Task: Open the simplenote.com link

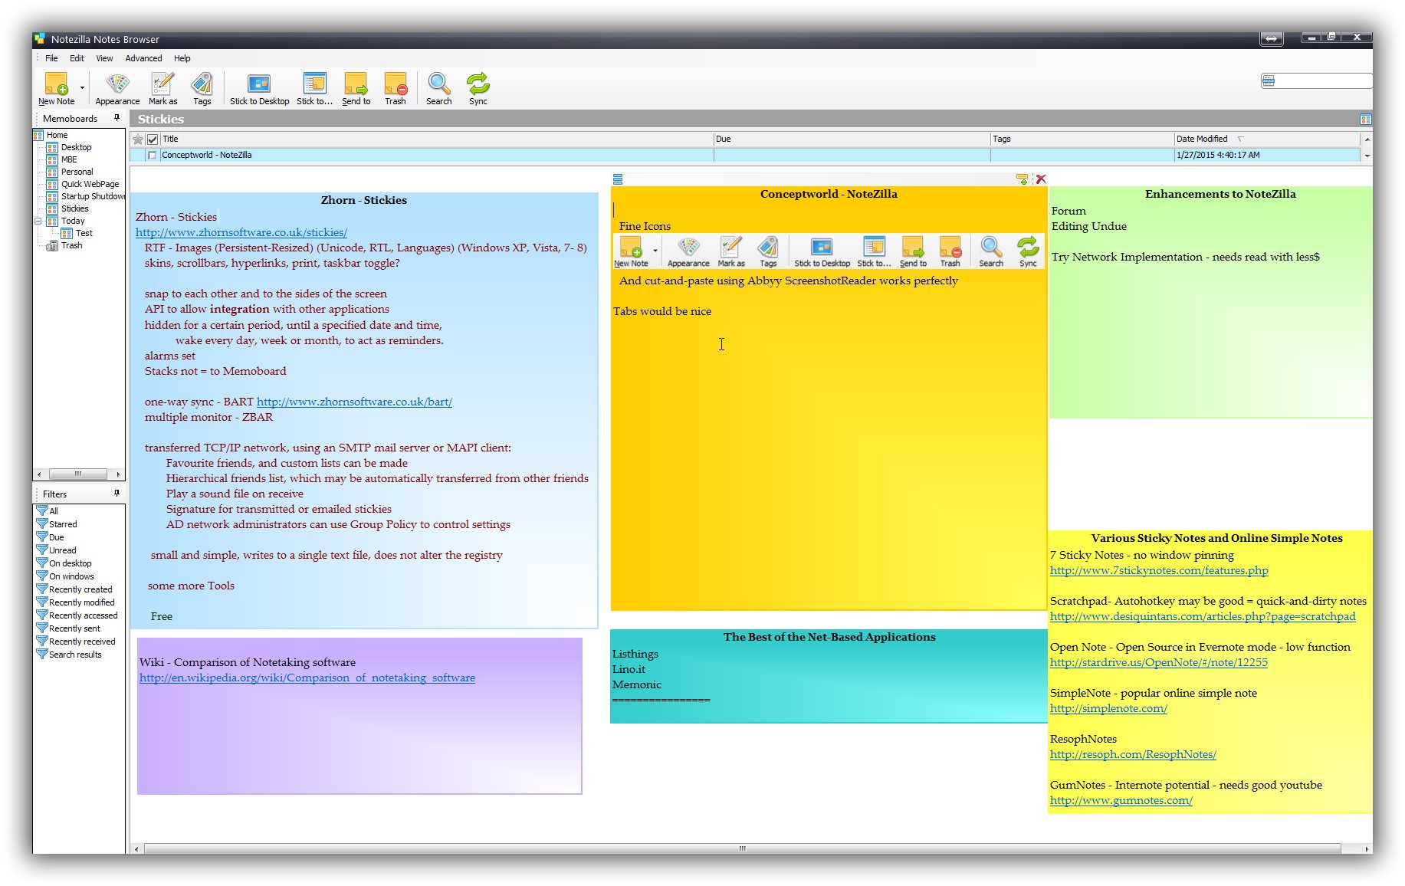Action: click(1108, 708)
